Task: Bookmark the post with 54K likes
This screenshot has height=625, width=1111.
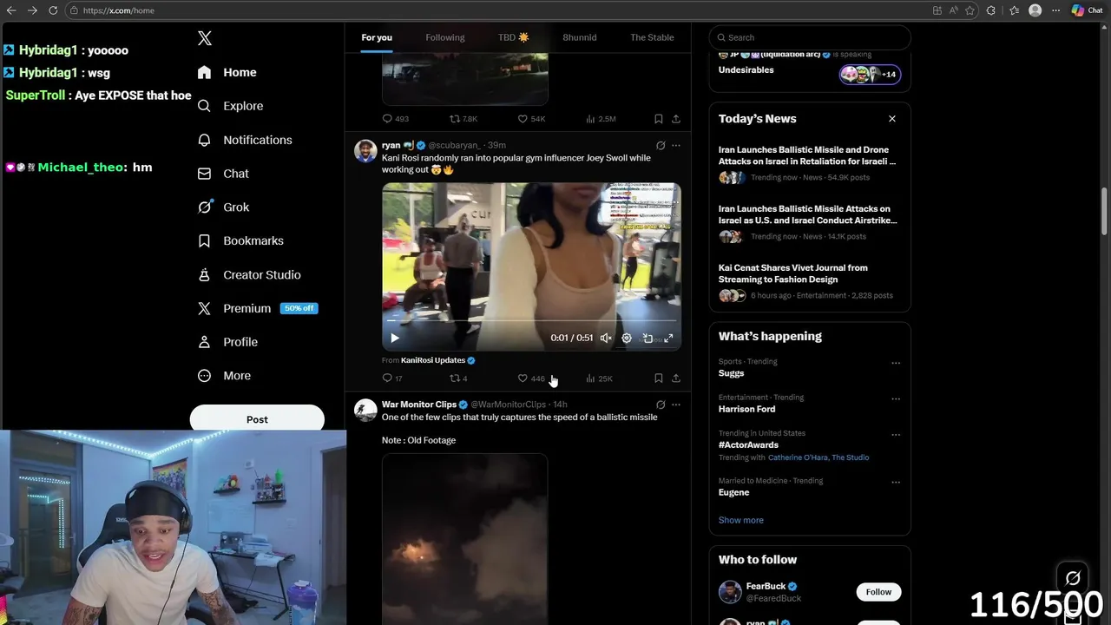Action: point(658,119)
